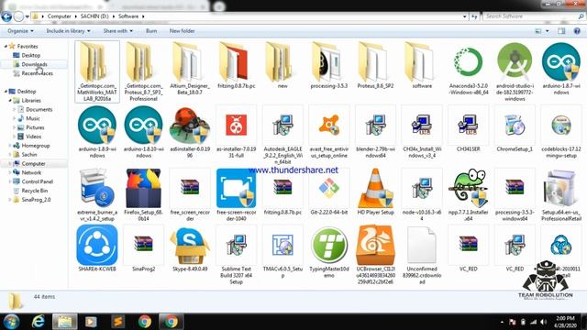The width and height of the screenshot is (587, 330).
Task: Collapse the Libraries tree node
Action: pos(10,101)
